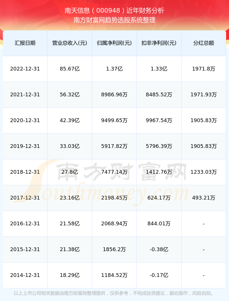Viewport: 229px width, 301px height.
Task: Click the value 7477.14万
Action: tap(114, 172)
